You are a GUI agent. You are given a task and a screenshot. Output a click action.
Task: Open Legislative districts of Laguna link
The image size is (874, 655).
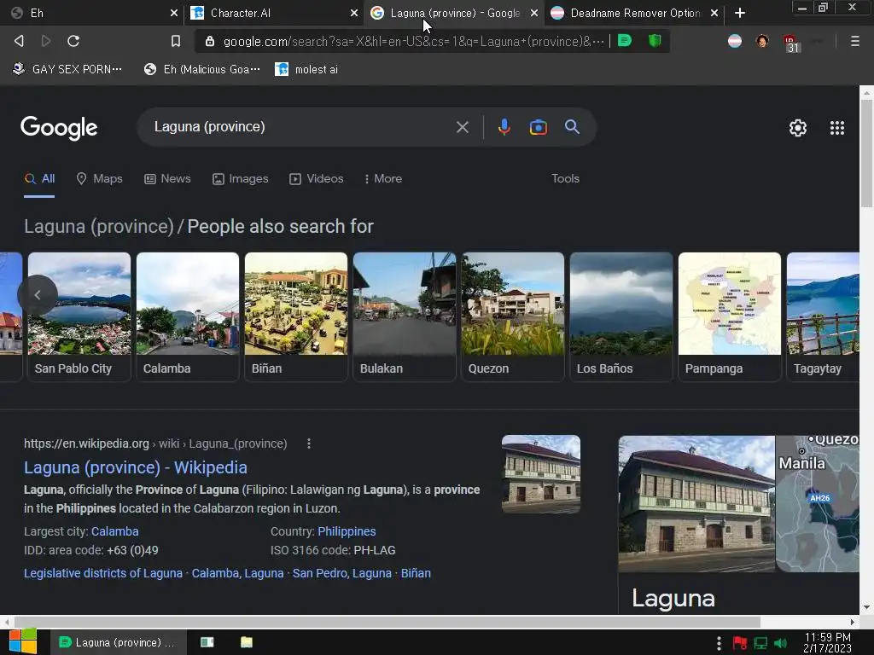(103, 573)
